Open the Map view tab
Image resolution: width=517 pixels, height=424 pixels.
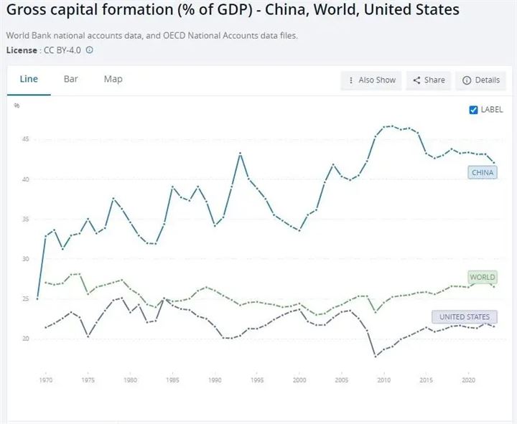tap(113, 79)
